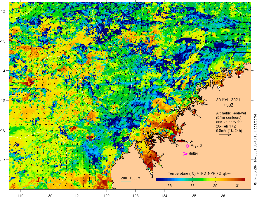Click the 200 1000m depth label
257x198 pixels.
coord(131,178)
